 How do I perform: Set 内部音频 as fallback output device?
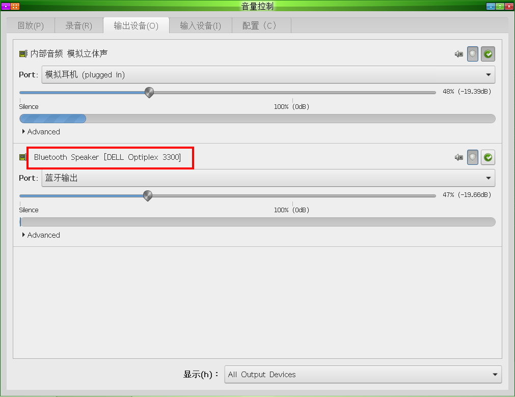point(488,54)
